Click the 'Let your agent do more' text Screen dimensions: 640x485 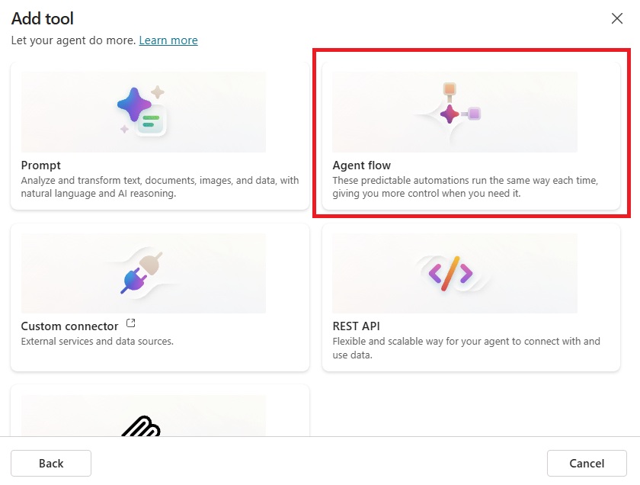(x=73, y=40)
